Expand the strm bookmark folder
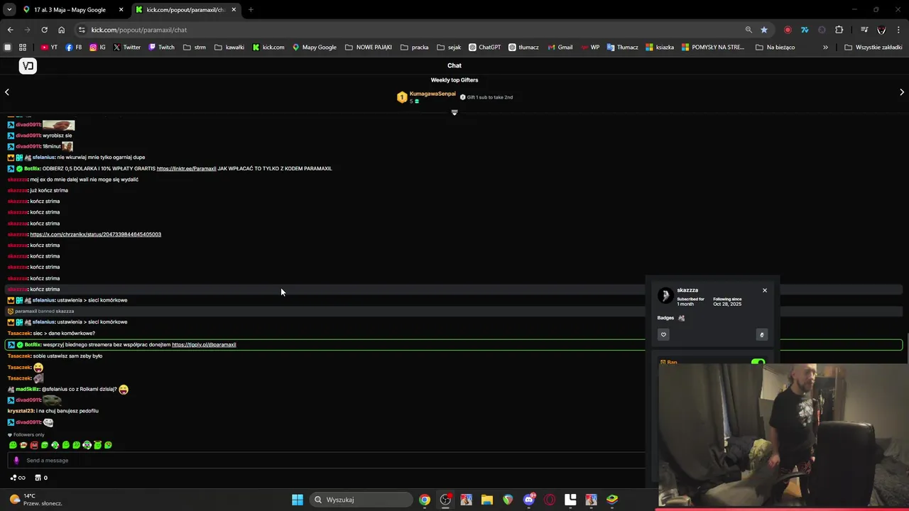Image resolution: width=909 pixels, height=511 pixels. click(x=195, y=48)
